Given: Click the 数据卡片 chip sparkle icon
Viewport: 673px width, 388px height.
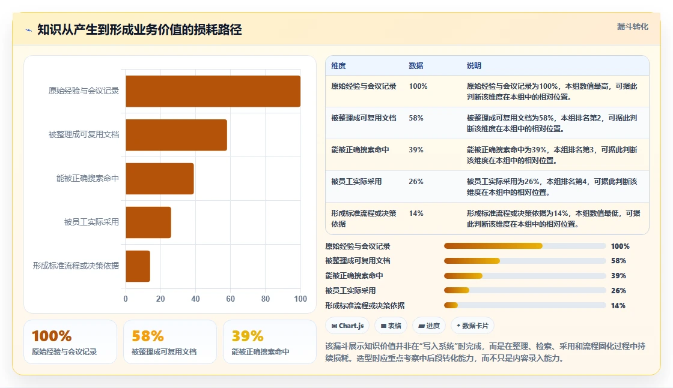Looking at the screenshot, I should point(458,326).
